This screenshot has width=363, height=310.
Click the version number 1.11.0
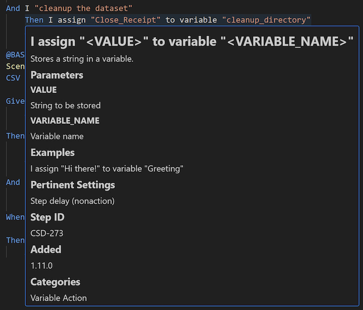pos(41,265)
